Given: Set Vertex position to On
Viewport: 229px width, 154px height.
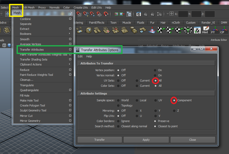Looking at the screenshot, I should click(x=155, y=70).
